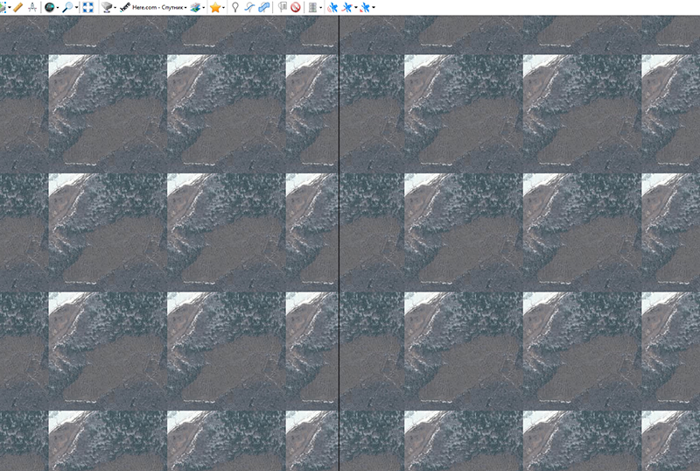
Task: Expand dropdown arrow beside the star icon
Action: [224, 8]
